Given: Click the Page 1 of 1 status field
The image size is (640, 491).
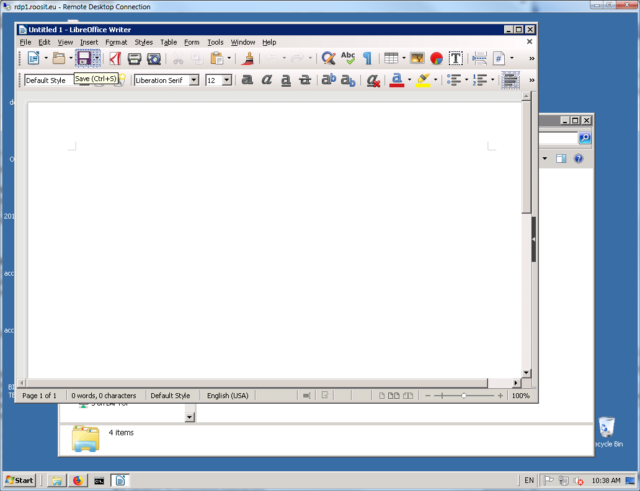Looking at the screenshot, I should coord(40,396).
